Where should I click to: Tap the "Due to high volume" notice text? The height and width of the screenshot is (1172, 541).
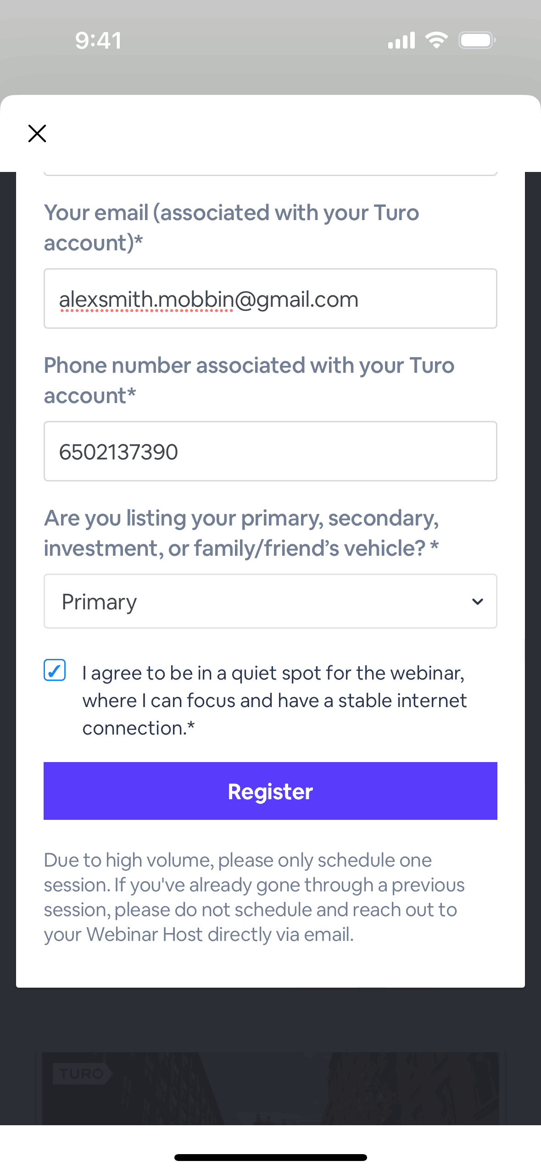pos(254,897)
